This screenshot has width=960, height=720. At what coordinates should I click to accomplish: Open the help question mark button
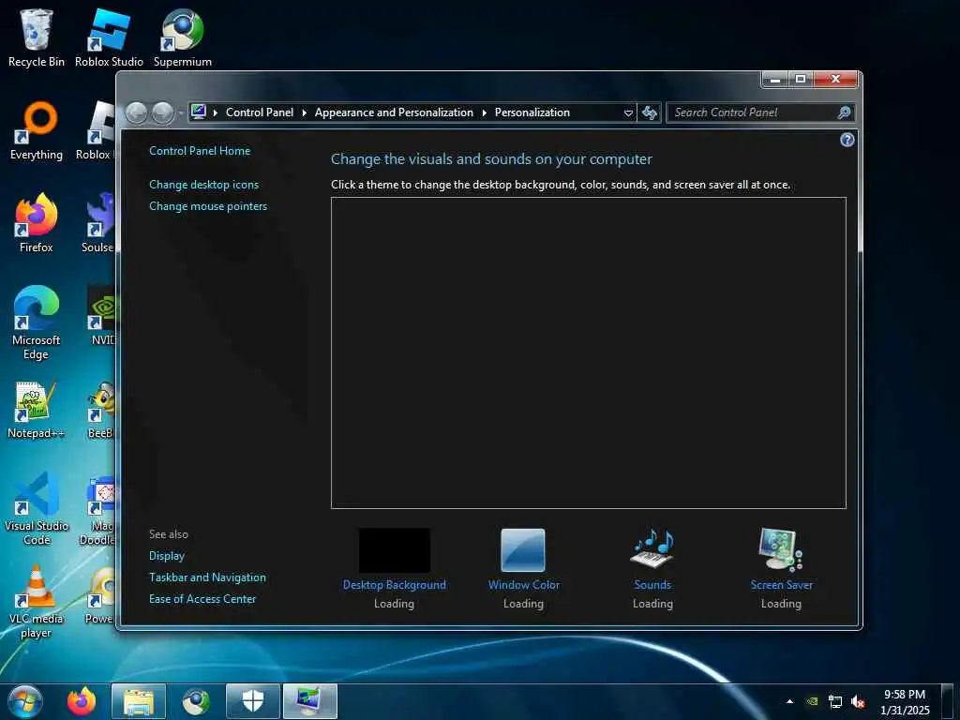pyautogui.click(x=847, y=141)
